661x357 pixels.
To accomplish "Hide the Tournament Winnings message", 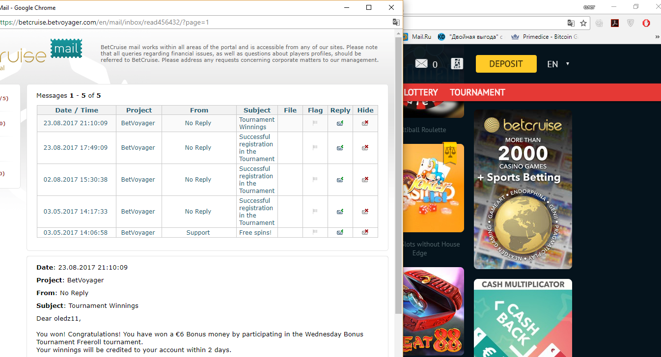I will click(365, 123).
